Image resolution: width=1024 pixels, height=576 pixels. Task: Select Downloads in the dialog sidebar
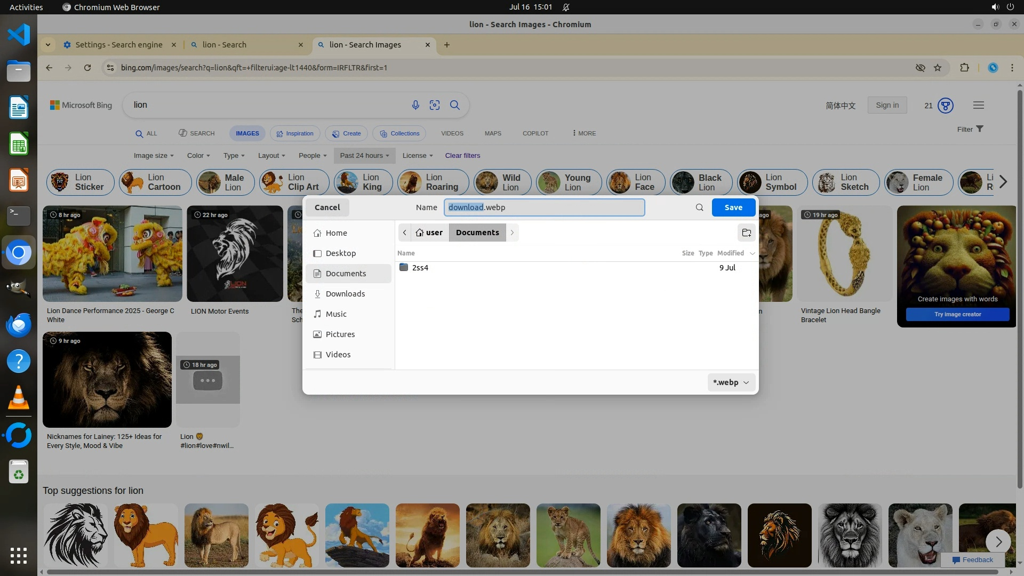345,294
